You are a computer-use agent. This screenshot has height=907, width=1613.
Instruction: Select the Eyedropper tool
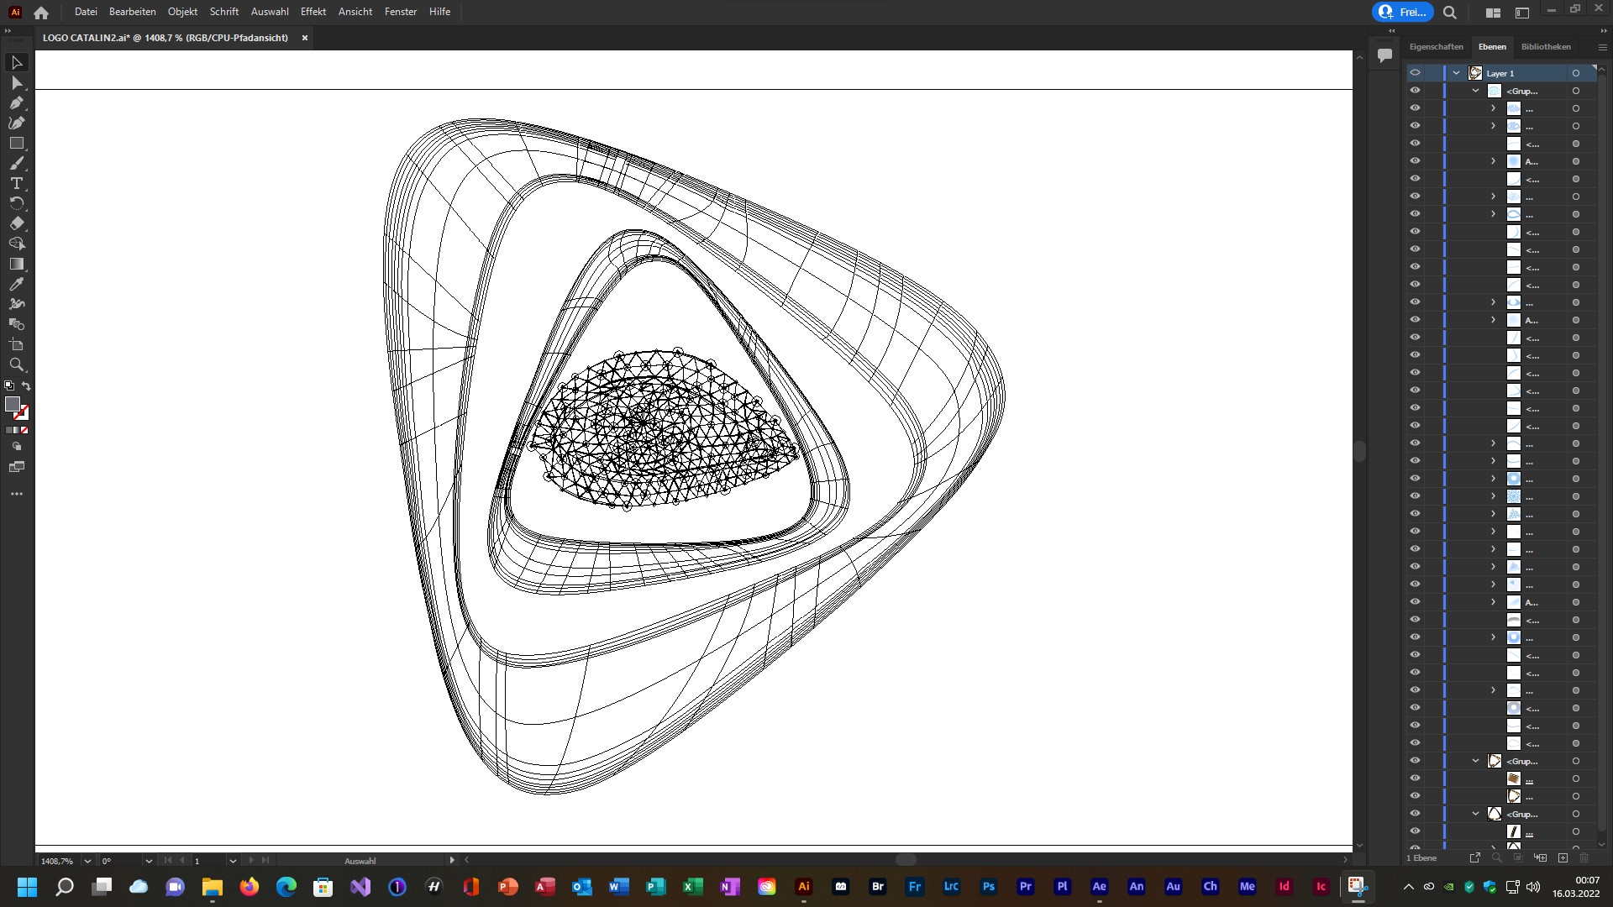click(x=16, y=285)
